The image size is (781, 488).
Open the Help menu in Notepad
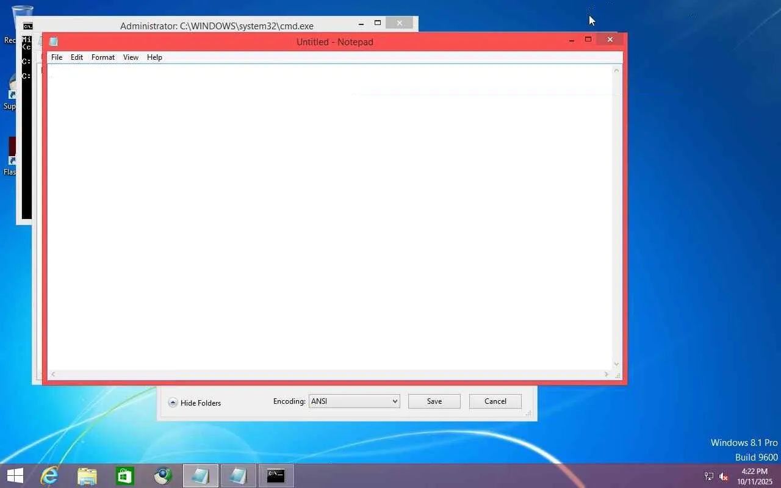[154, 57]
